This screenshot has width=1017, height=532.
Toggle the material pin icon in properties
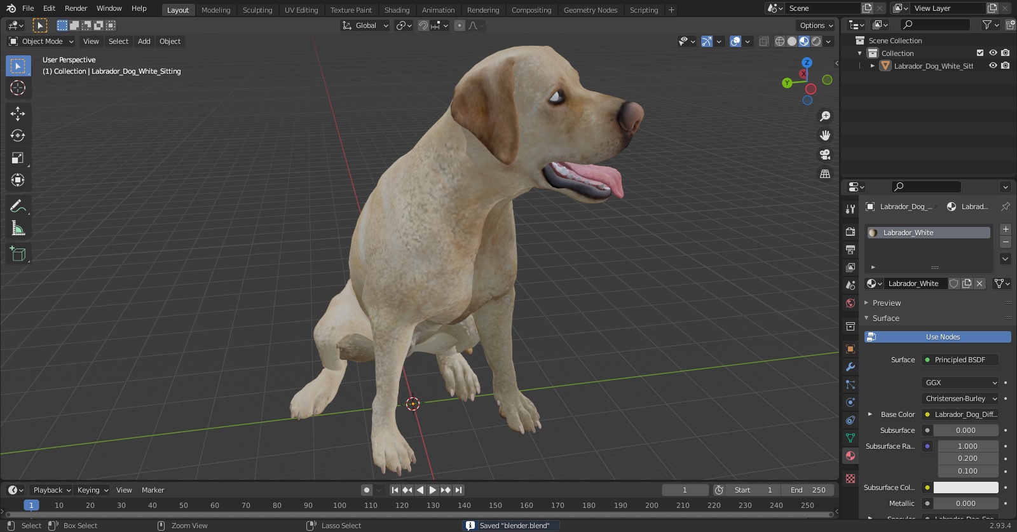[x=1005, y=207]
